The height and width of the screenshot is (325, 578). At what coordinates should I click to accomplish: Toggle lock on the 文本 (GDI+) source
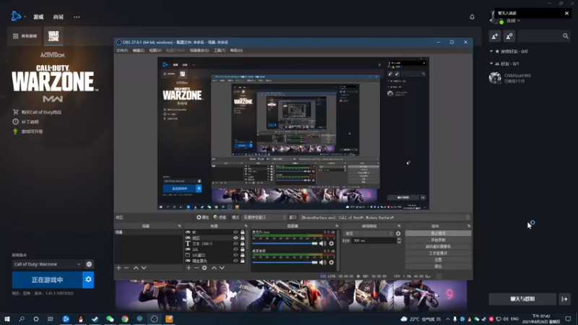click(x=243, y=243)
